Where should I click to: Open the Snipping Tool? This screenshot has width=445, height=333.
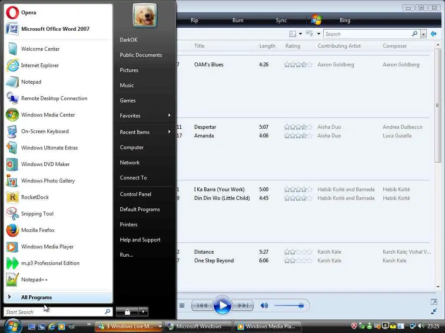pyautogui.click(x=58, y=214)
